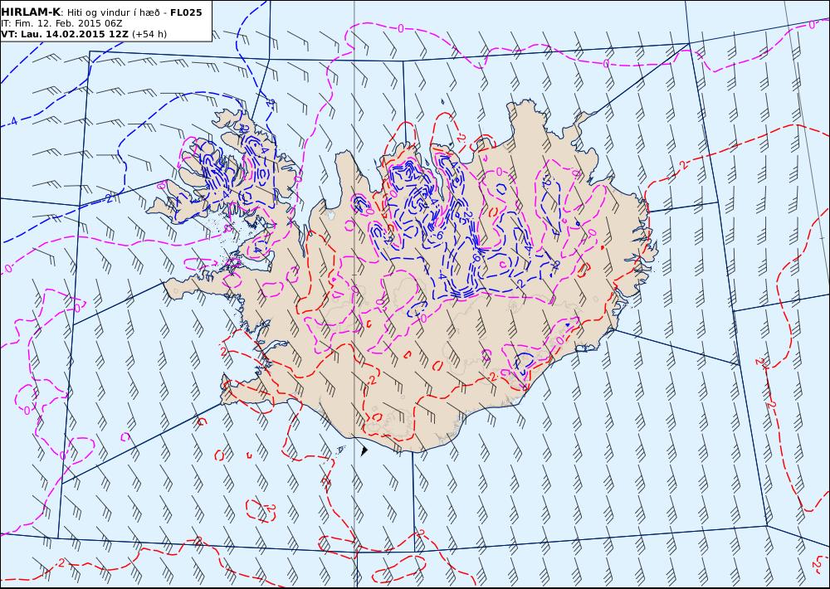Select the FL025 flight level label
The image size is (830, 589).
coord(186,12)
